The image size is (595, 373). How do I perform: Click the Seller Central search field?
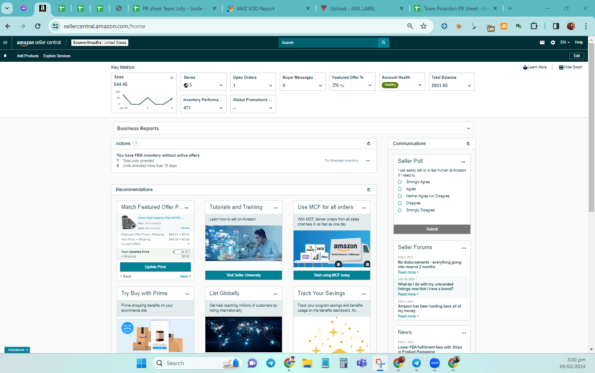[x=328, y=42]
